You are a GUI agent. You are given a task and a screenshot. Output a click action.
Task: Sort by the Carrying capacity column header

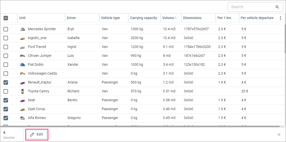[x=143, y=18]
